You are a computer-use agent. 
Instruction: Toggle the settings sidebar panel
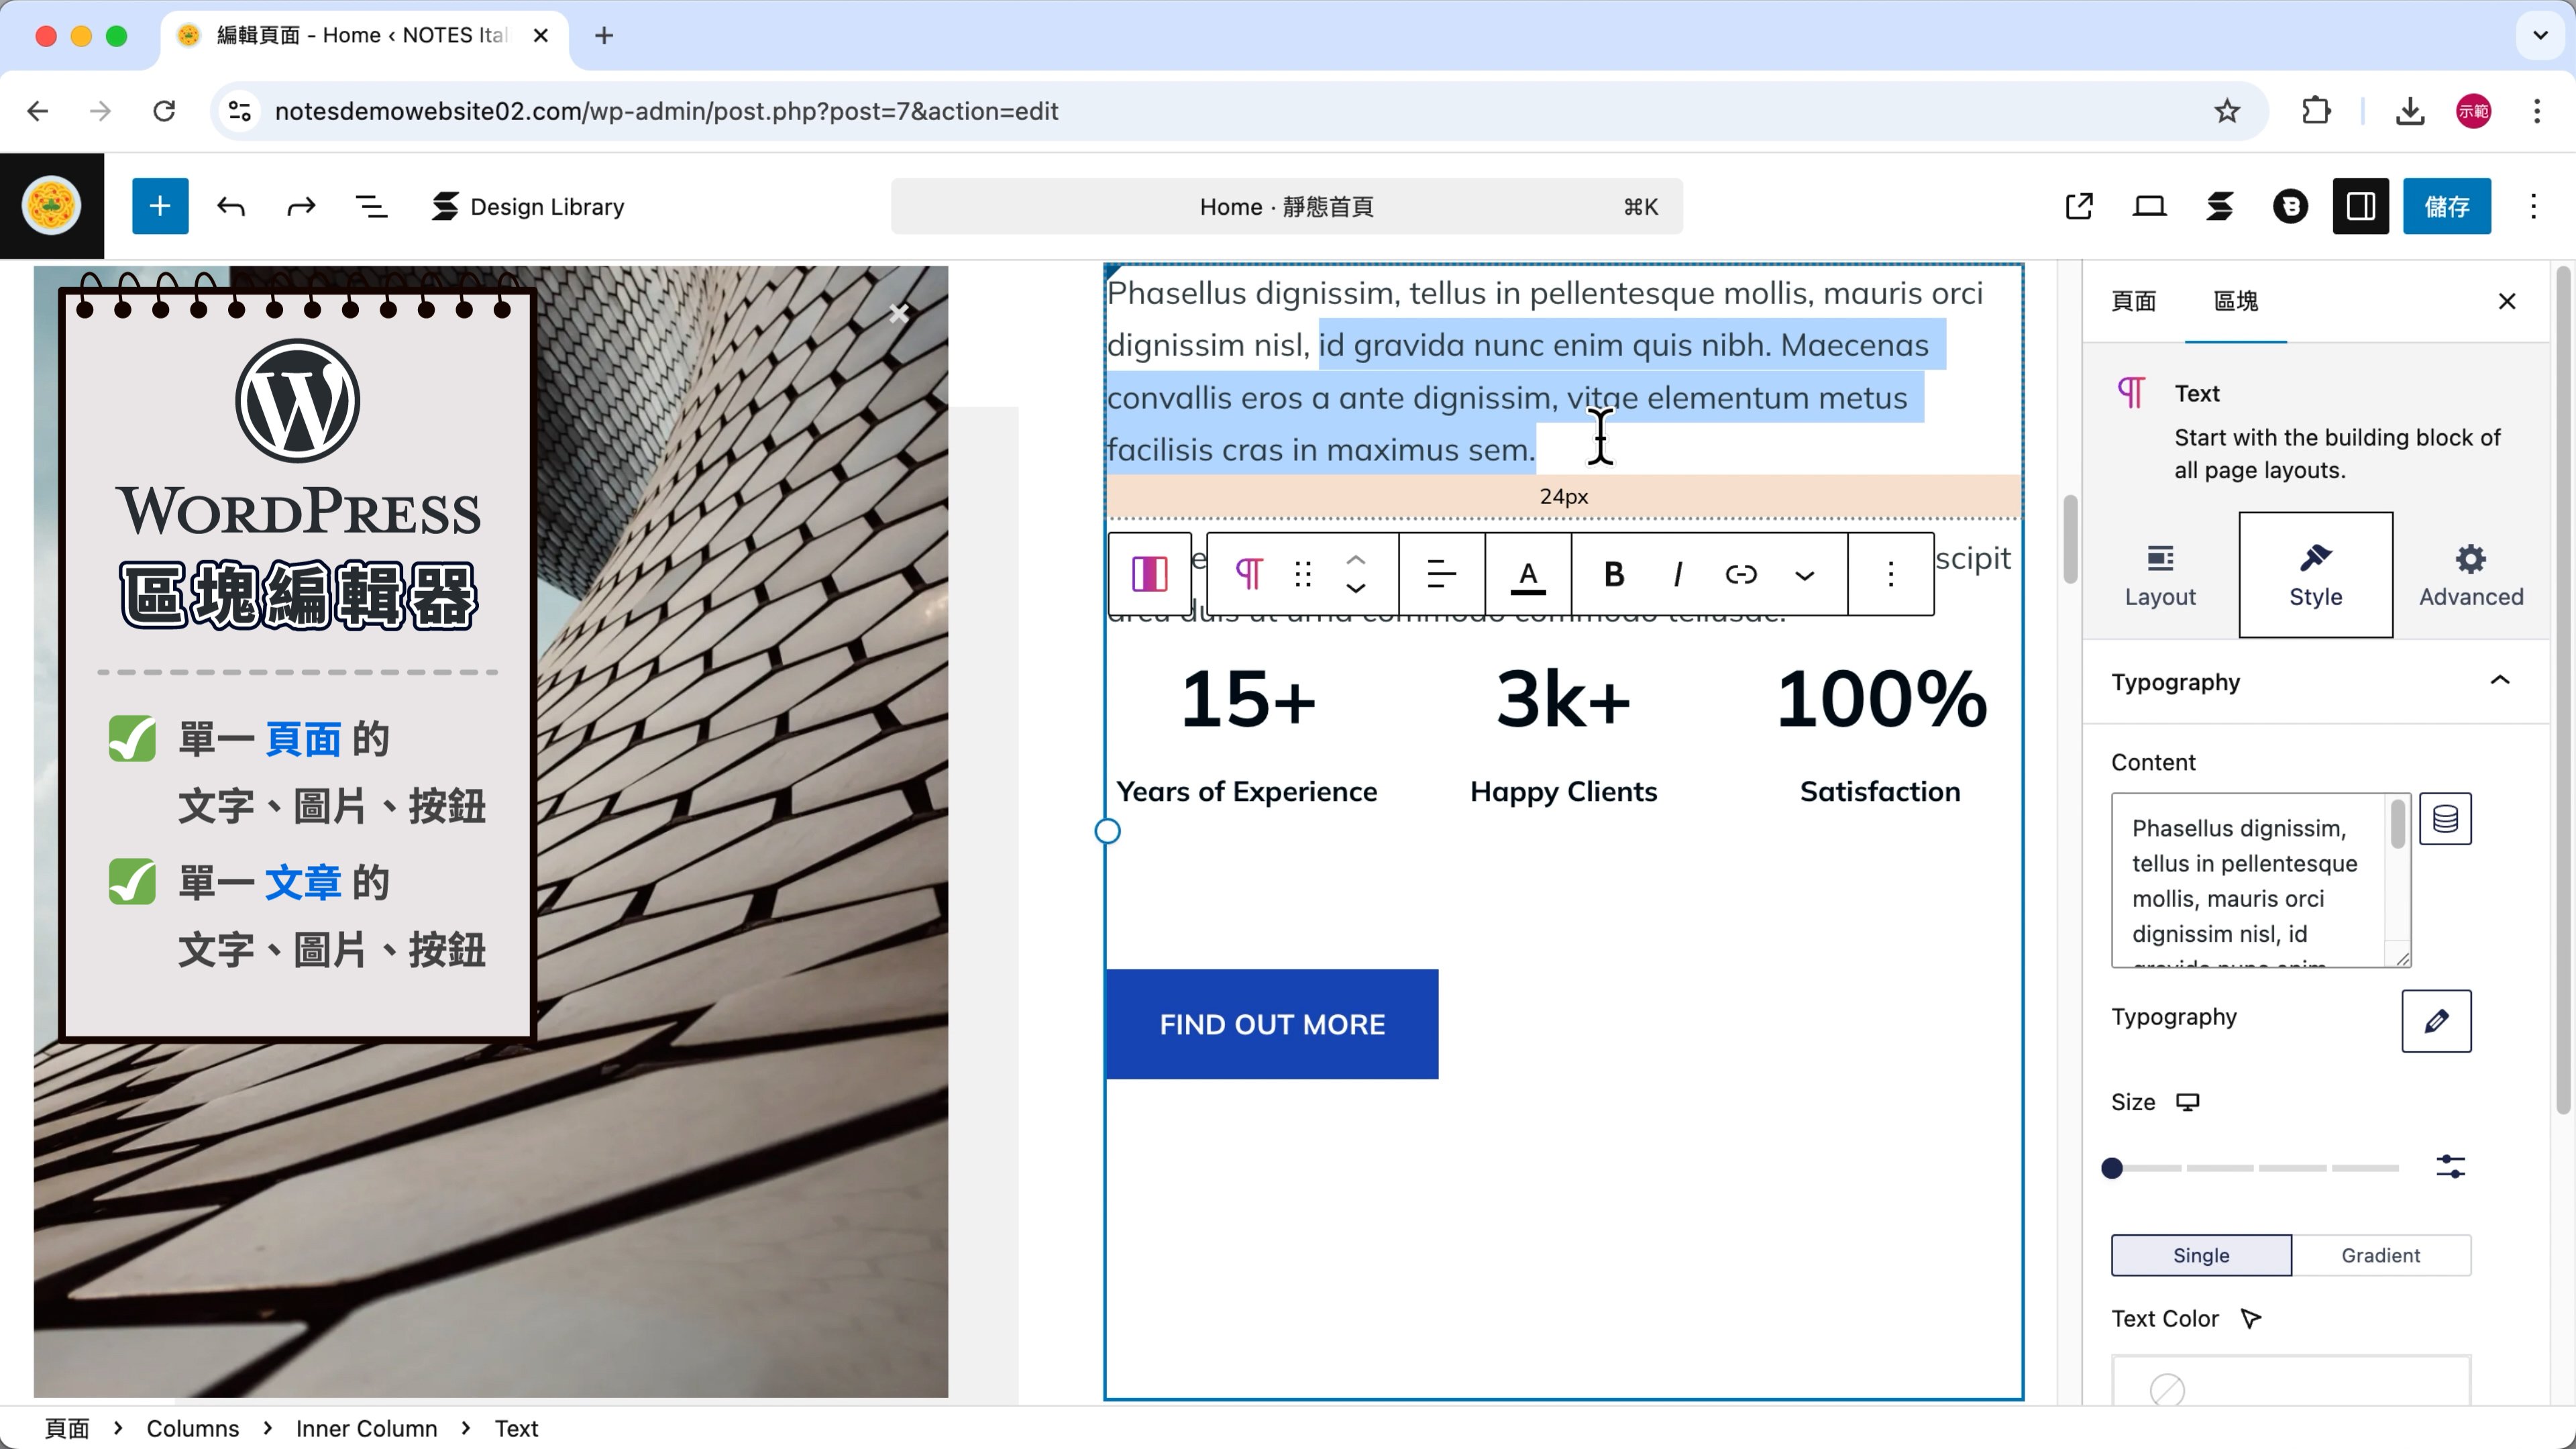pos(2360,206)
